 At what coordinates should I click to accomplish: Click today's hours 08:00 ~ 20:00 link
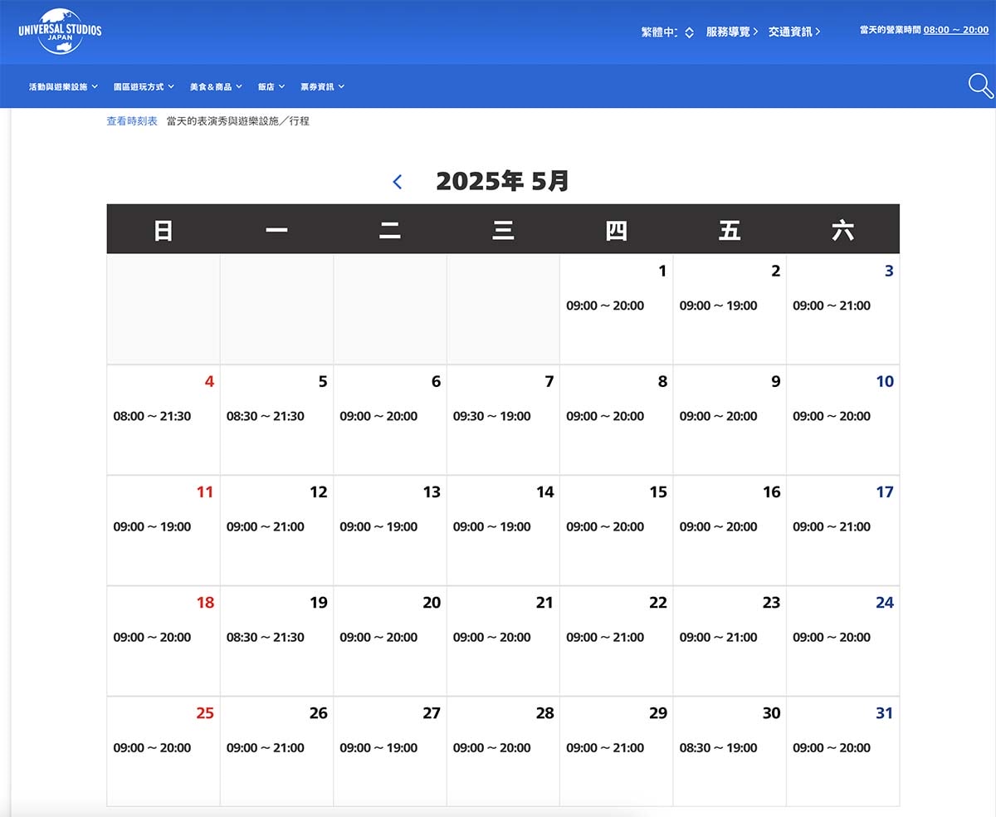click(x=956, y=30)
